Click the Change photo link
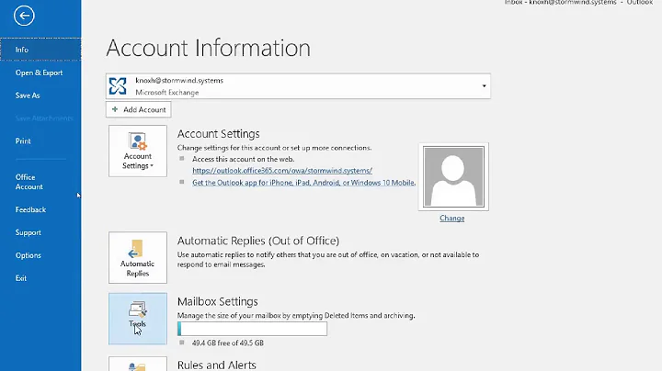 [451, 219]
